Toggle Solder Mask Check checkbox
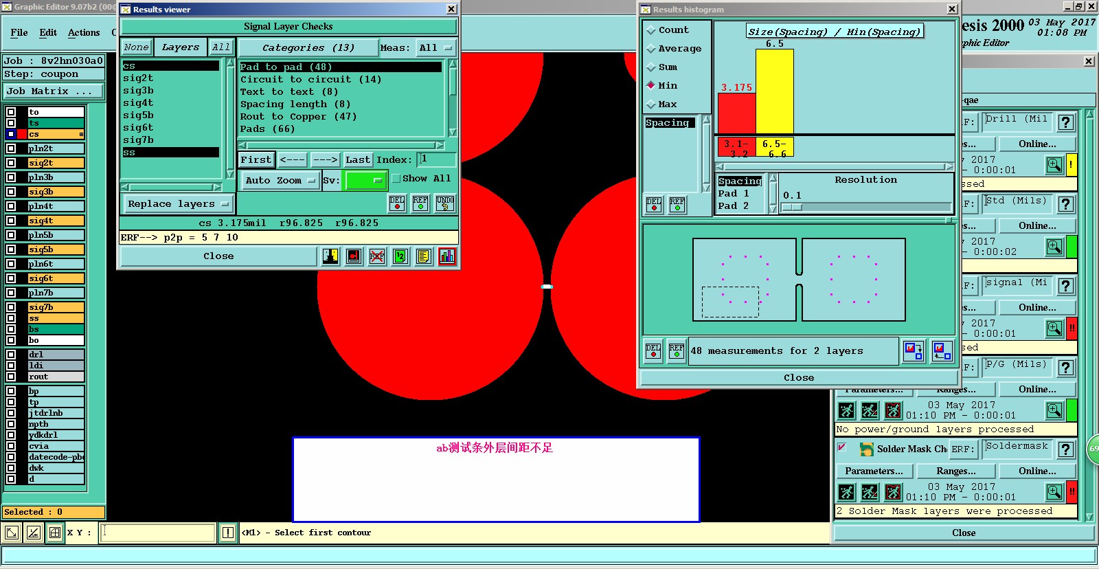The width and height of the screenshot is (1099, 569). 842,447
